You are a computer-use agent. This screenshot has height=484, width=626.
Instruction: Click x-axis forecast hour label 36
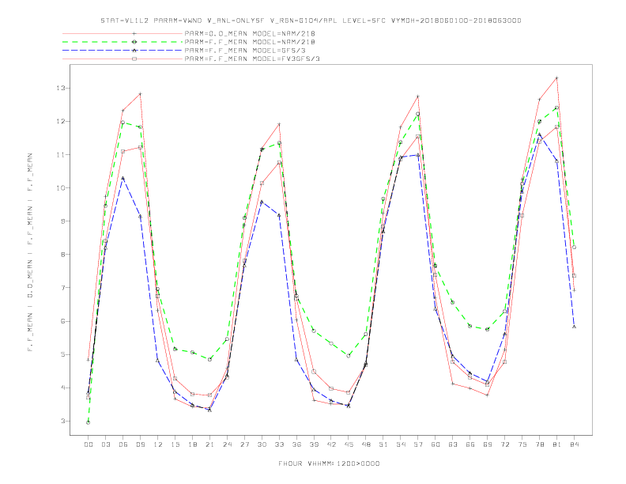[296, 444]
